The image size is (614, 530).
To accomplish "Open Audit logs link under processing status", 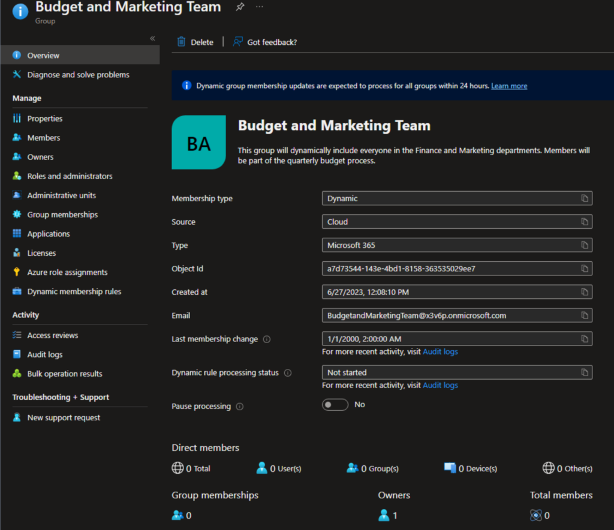I will (x=440, y=385).
